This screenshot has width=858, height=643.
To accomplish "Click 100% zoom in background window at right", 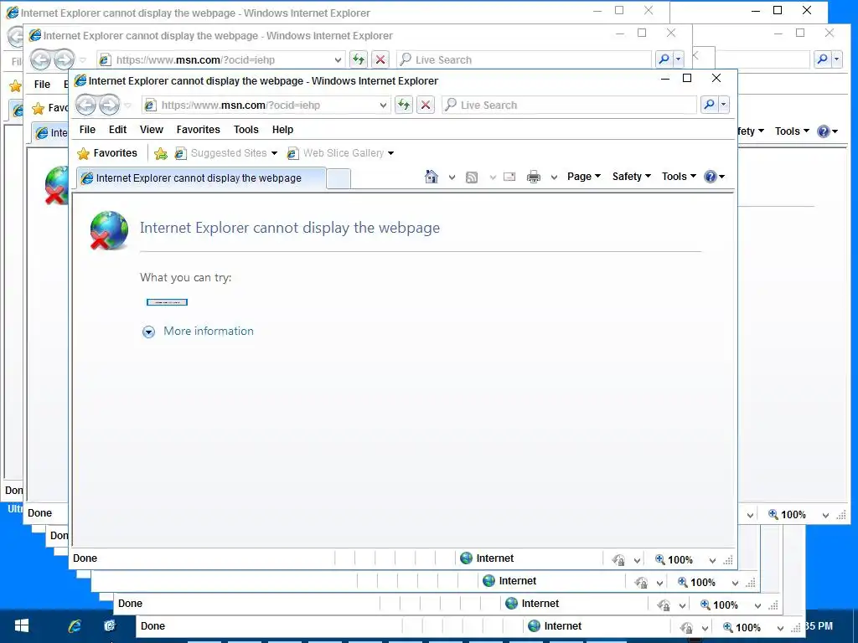I will click(788, 515).
